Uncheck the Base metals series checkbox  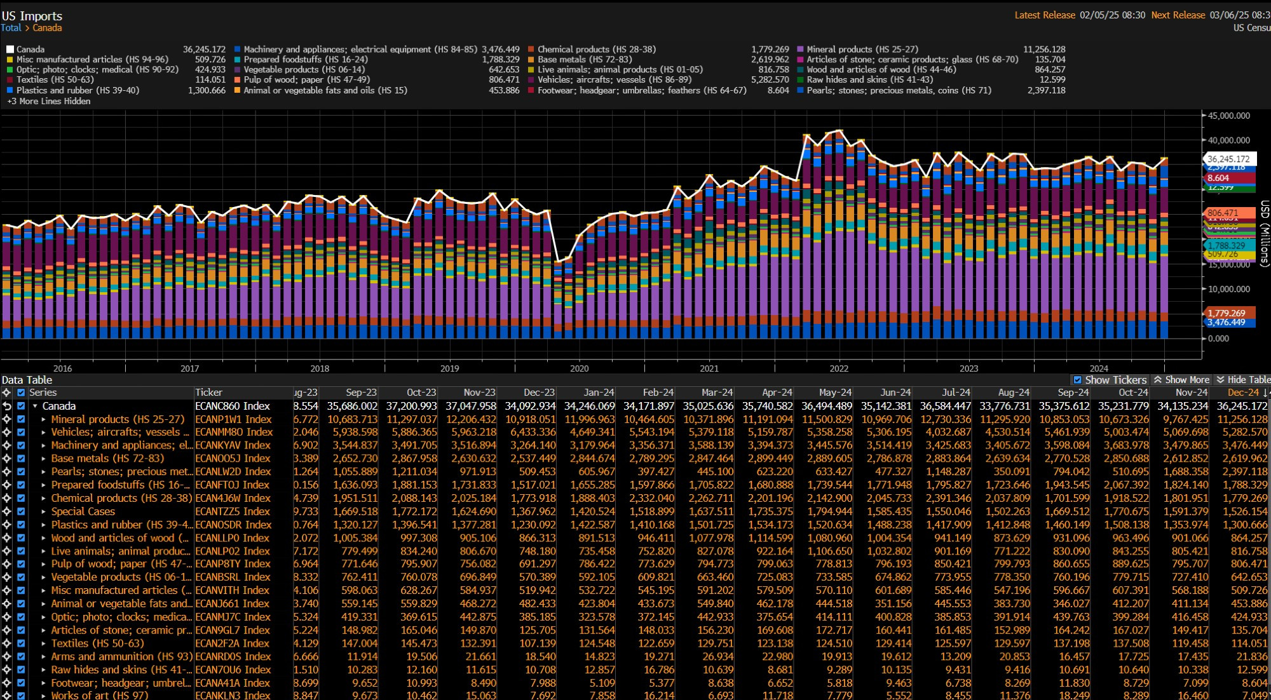[21, 459]
